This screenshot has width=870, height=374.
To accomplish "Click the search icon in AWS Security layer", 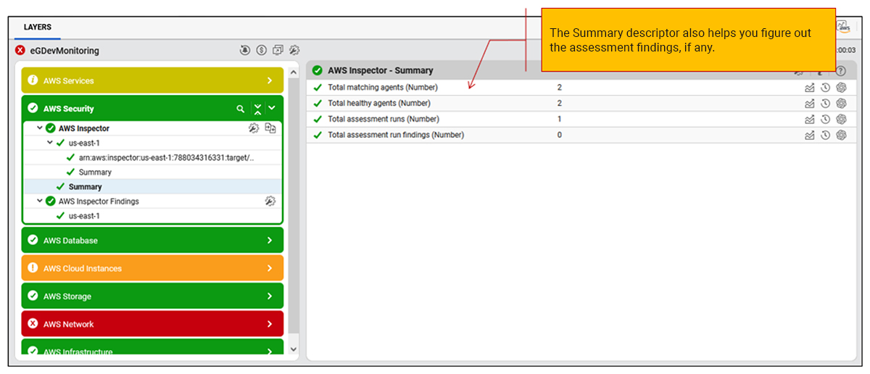I will tap(241, 109).
